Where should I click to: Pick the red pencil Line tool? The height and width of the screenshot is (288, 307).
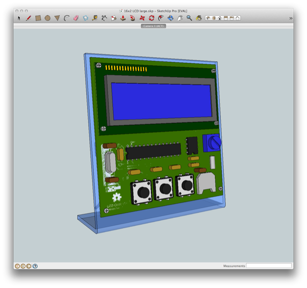tap(29, 18)
